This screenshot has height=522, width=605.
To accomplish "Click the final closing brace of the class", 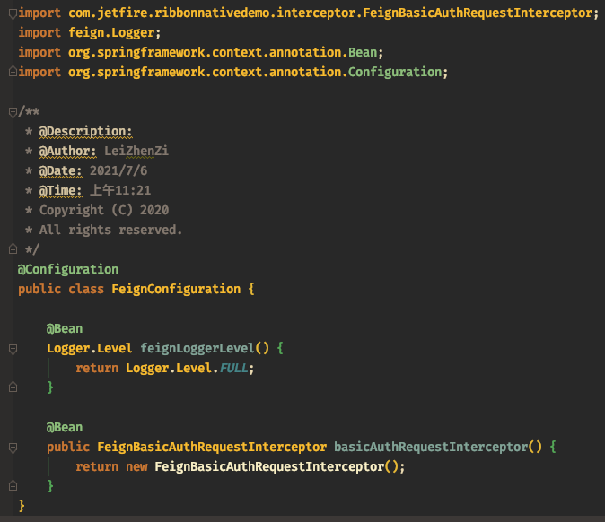I will pos(22,506).
